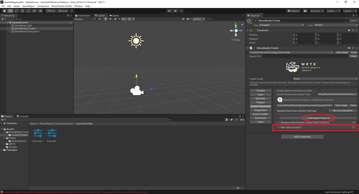
Task: Switch to the Console tab
Action: (x=22, y=116)
